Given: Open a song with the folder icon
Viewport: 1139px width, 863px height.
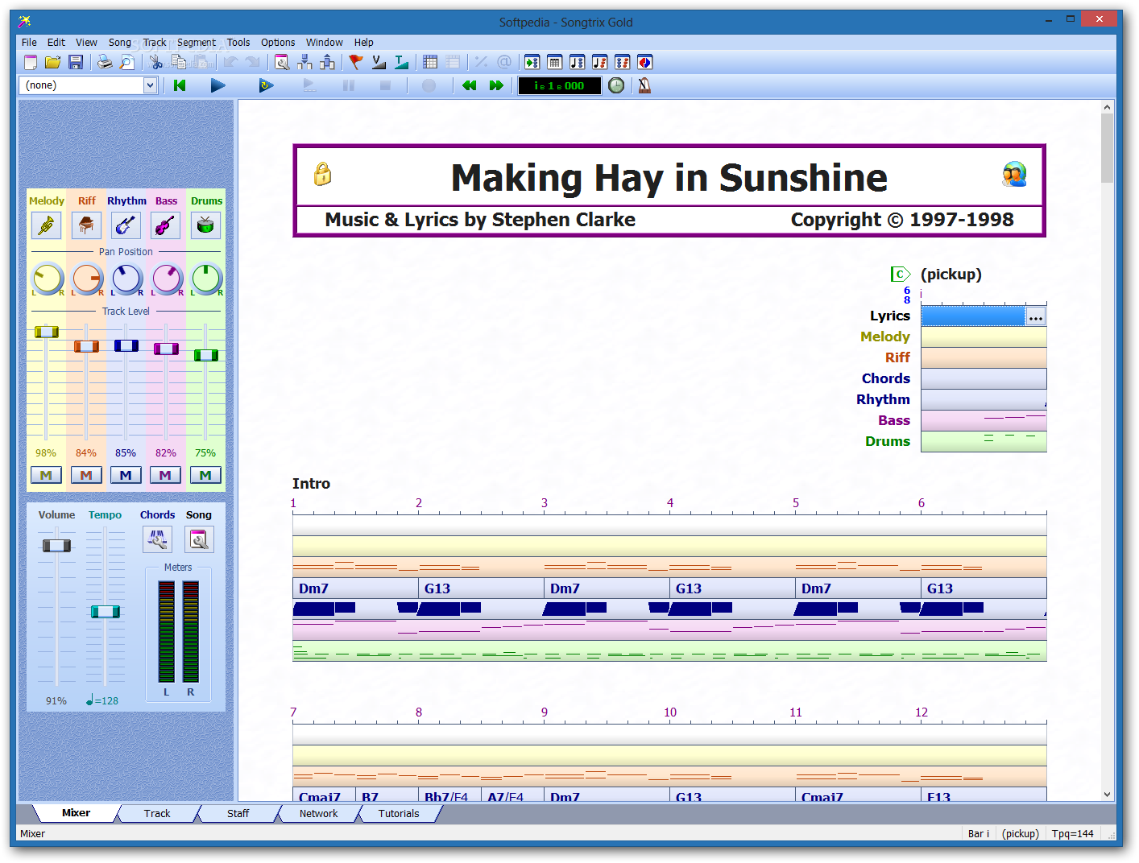Looking at the screenshot, I should click(53, 62).
